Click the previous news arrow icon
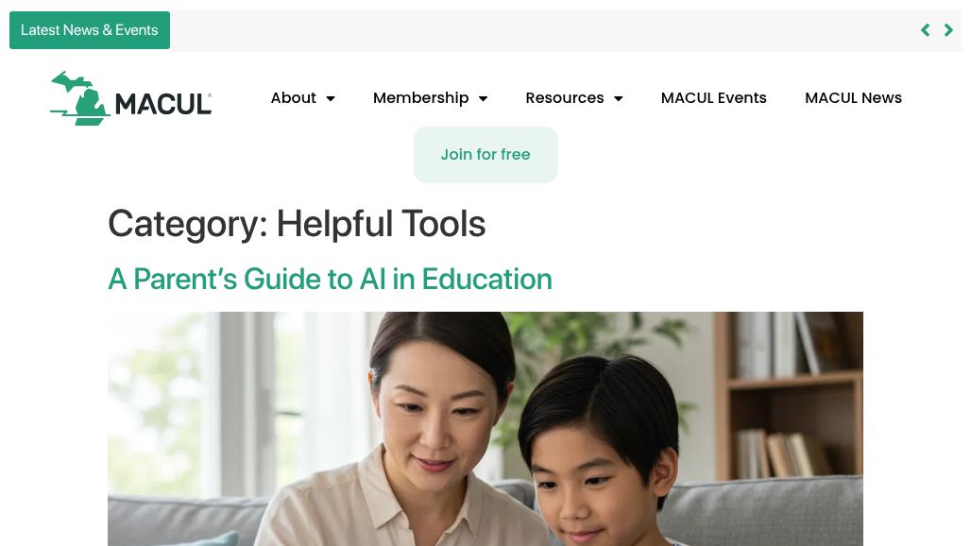The width and height of the screenshot is (971, 546). (x=925, y=29)
